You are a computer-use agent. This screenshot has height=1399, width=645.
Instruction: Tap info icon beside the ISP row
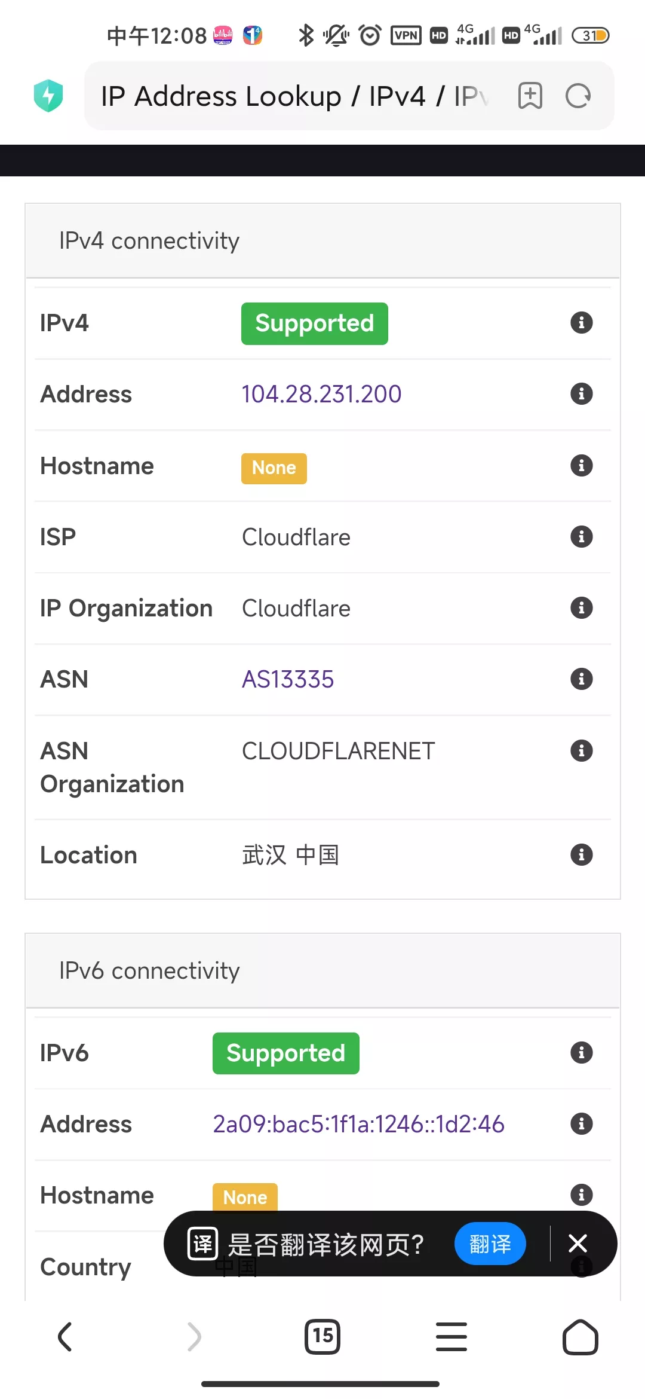[581, 537]
